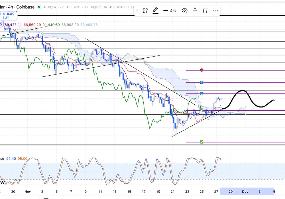Toggle the lock on selected drawing

pos(195,11)
